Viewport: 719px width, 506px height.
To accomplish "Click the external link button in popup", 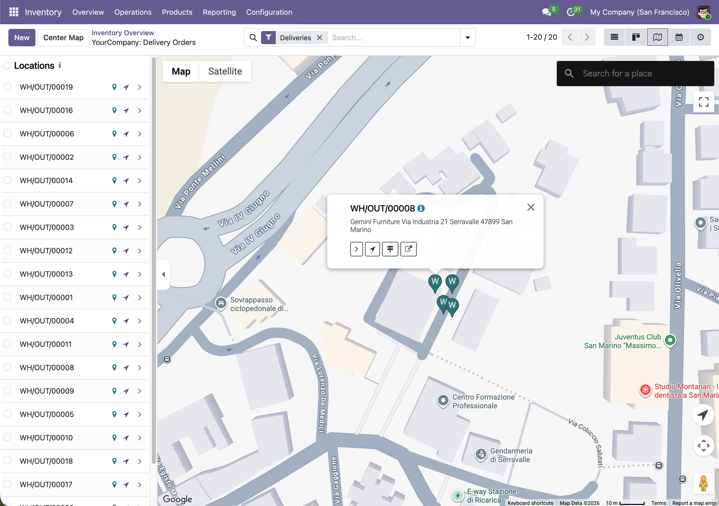I will click(x=409, y=249).
